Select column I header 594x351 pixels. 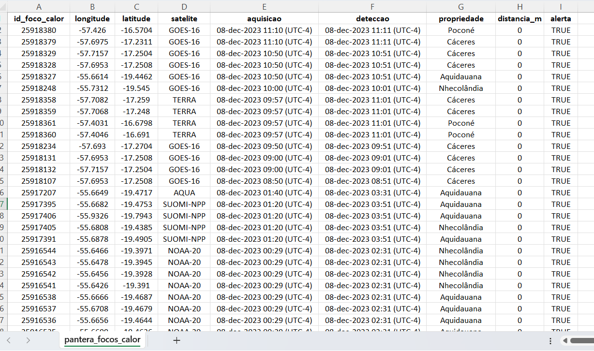click(561, 7)
